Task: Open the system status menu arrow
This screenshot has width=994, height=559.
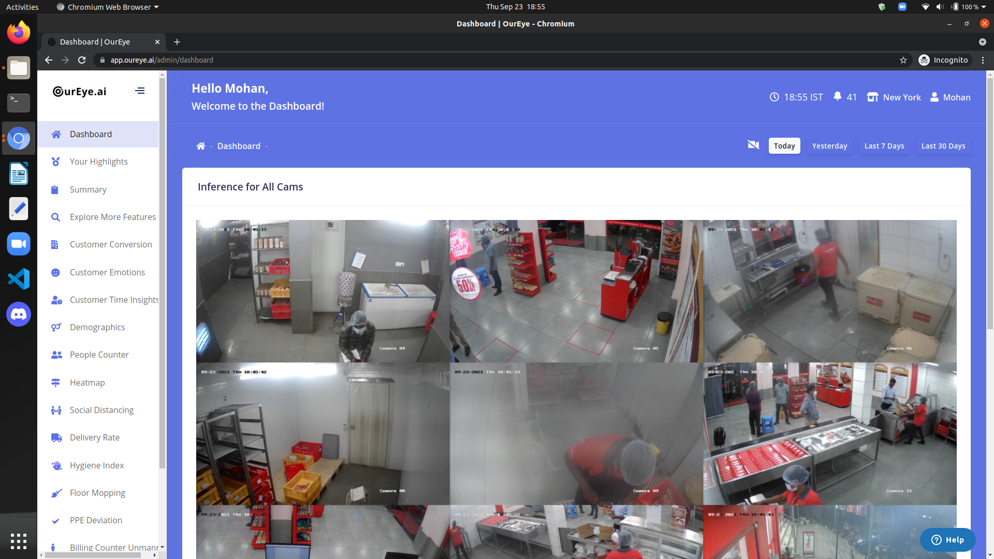Action: (983, 7)
